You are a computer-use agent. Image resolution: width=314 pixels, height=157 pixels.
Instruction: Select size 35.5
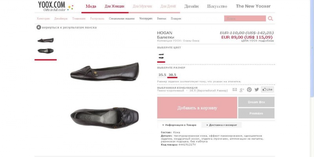tap(162, 75)
